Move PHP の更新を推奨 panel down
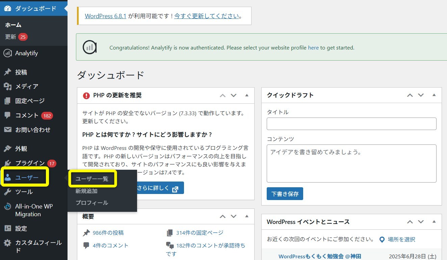The height and width of the screenshot is (260, 447). [x=233, y=95]
